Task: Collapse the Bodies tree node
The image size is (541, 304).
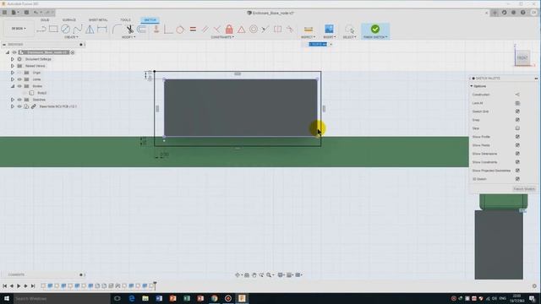Action: click(x=13, y=86)
